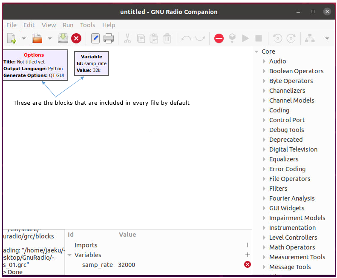Create a new flowgraph with New icon
Screen dimensions: 337x278
12,38
